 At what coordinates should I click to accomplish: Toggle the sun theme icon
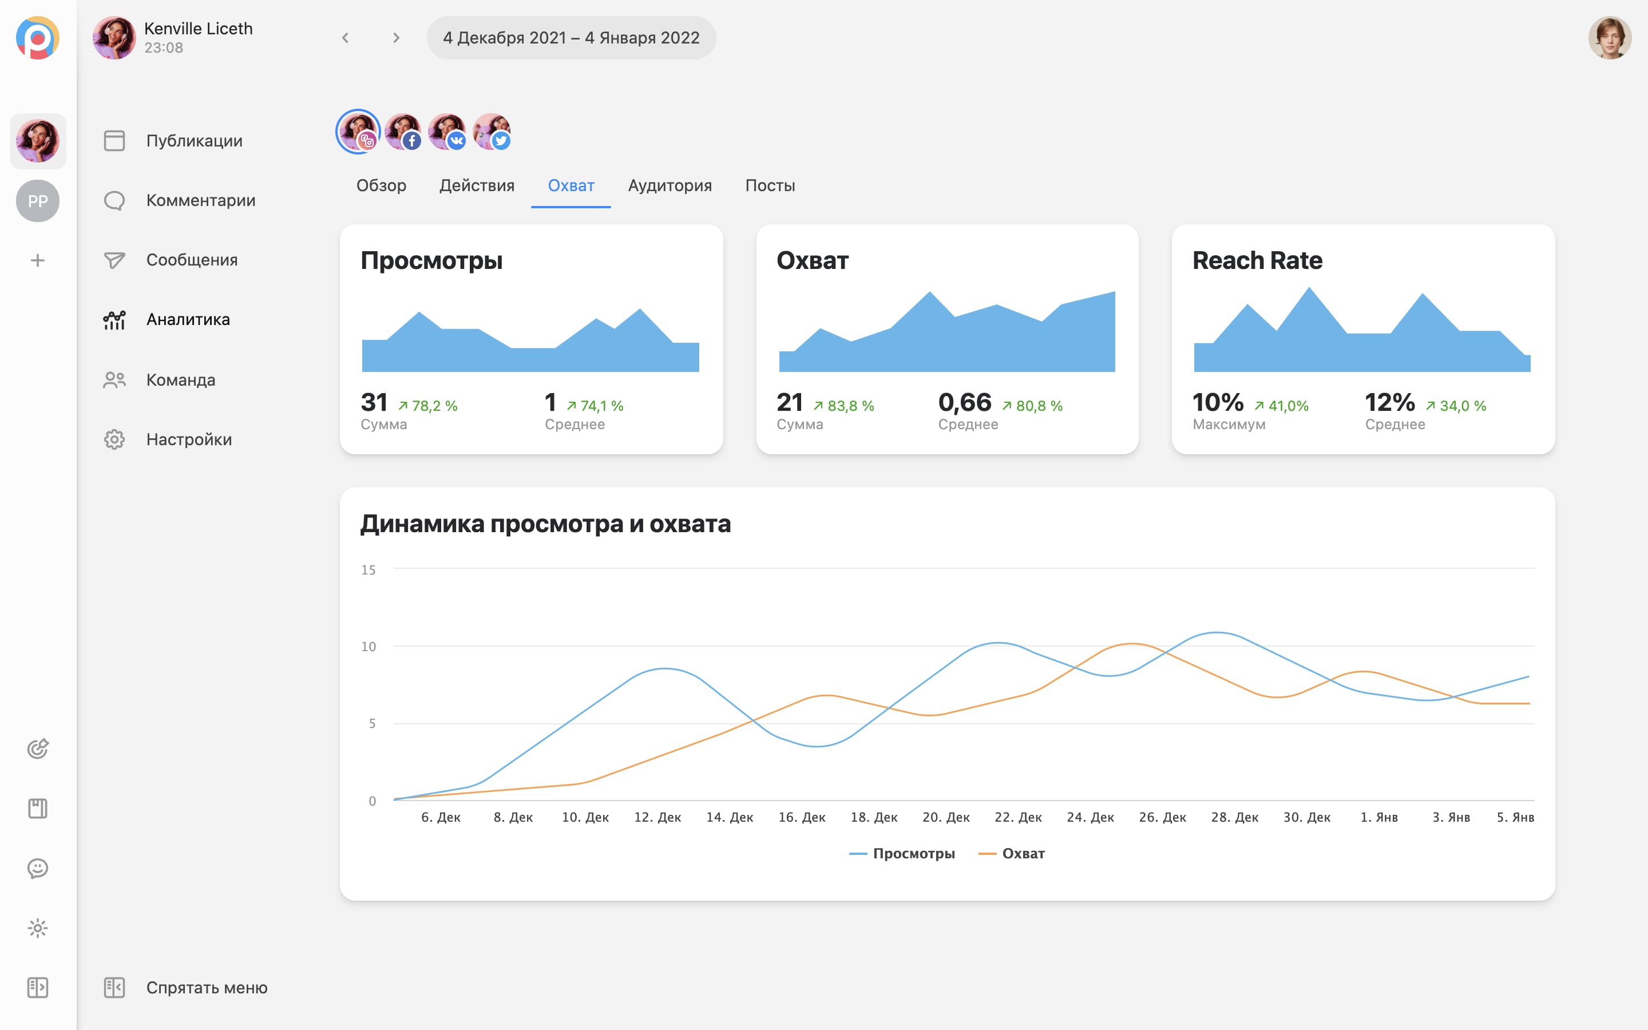[37, 928]
